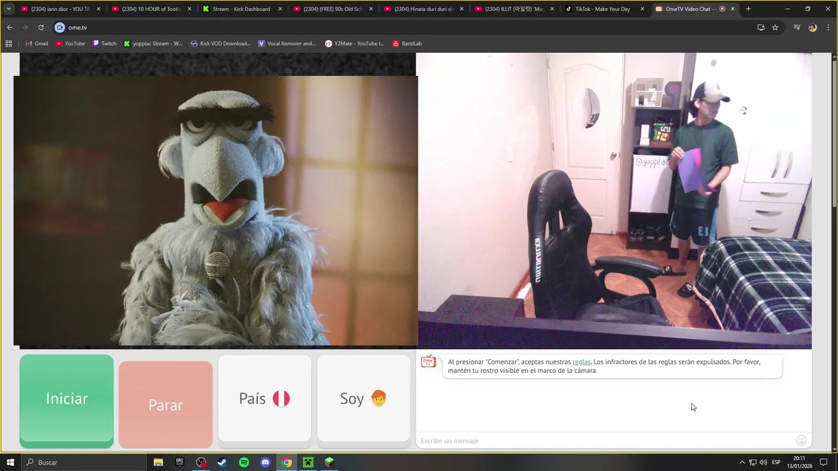Click the ome.tv address bar

[x=406, y=27]
